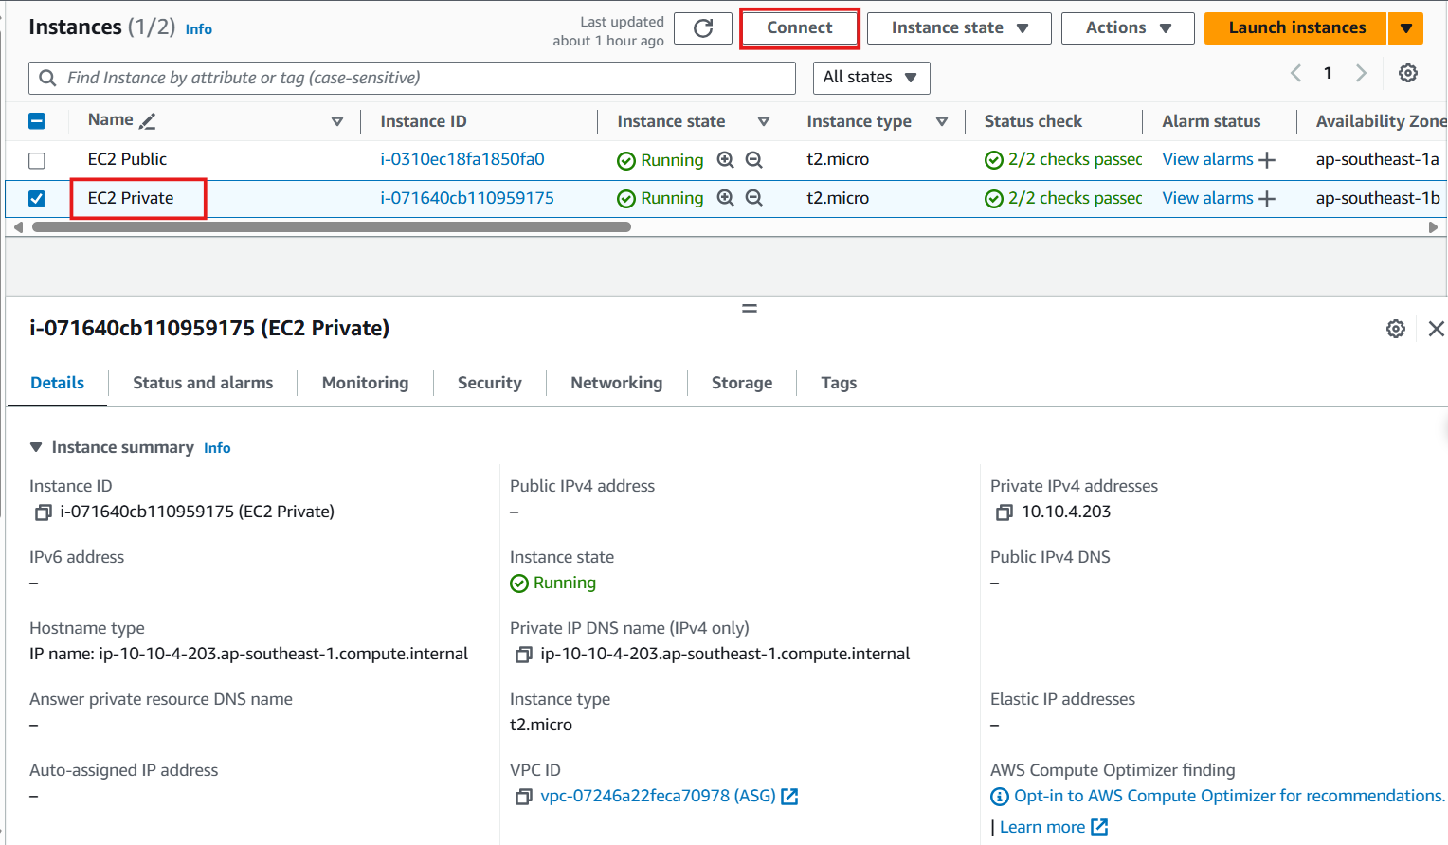Click the Compute Optimizer info icon

tap(1000, 797)
